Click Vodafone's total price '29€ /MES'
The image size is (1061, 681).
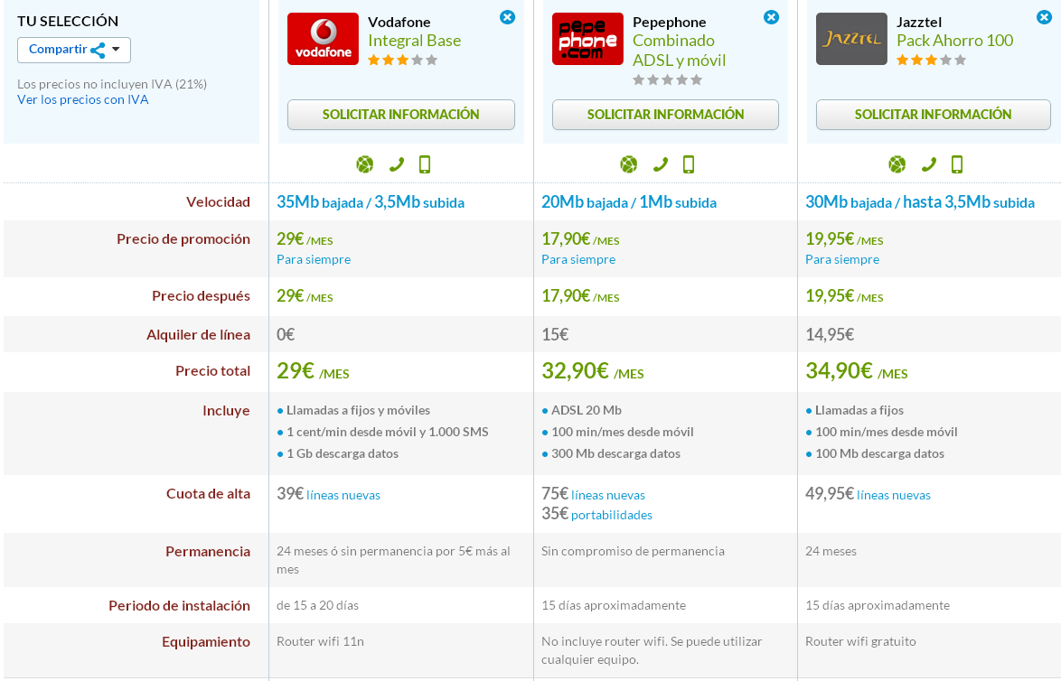coord(313,371)
